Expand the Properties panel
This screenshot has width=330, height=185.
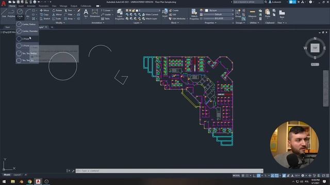pos(210,23)
